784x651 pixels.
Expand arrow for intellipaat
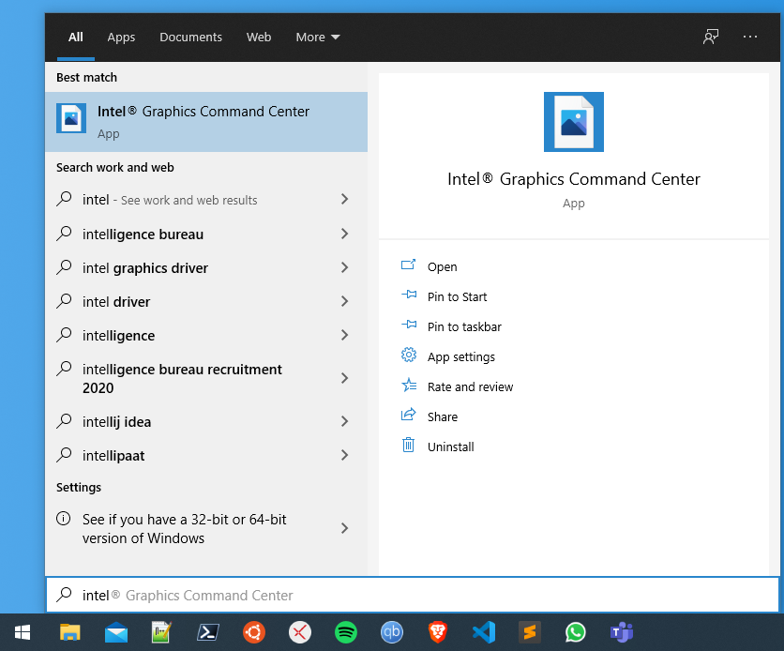pos(344,455)
